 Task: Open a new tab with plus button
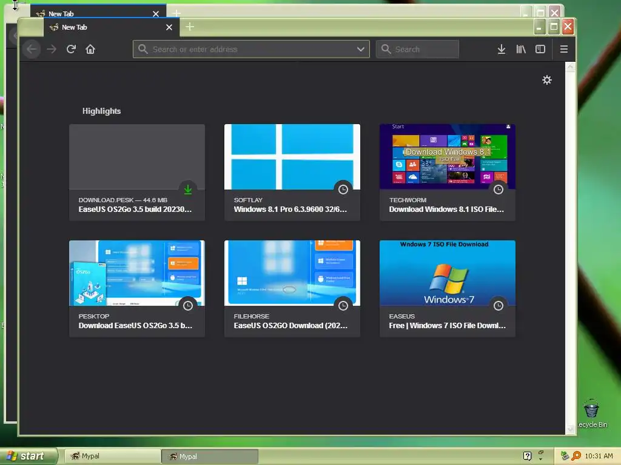click(190, 27)
